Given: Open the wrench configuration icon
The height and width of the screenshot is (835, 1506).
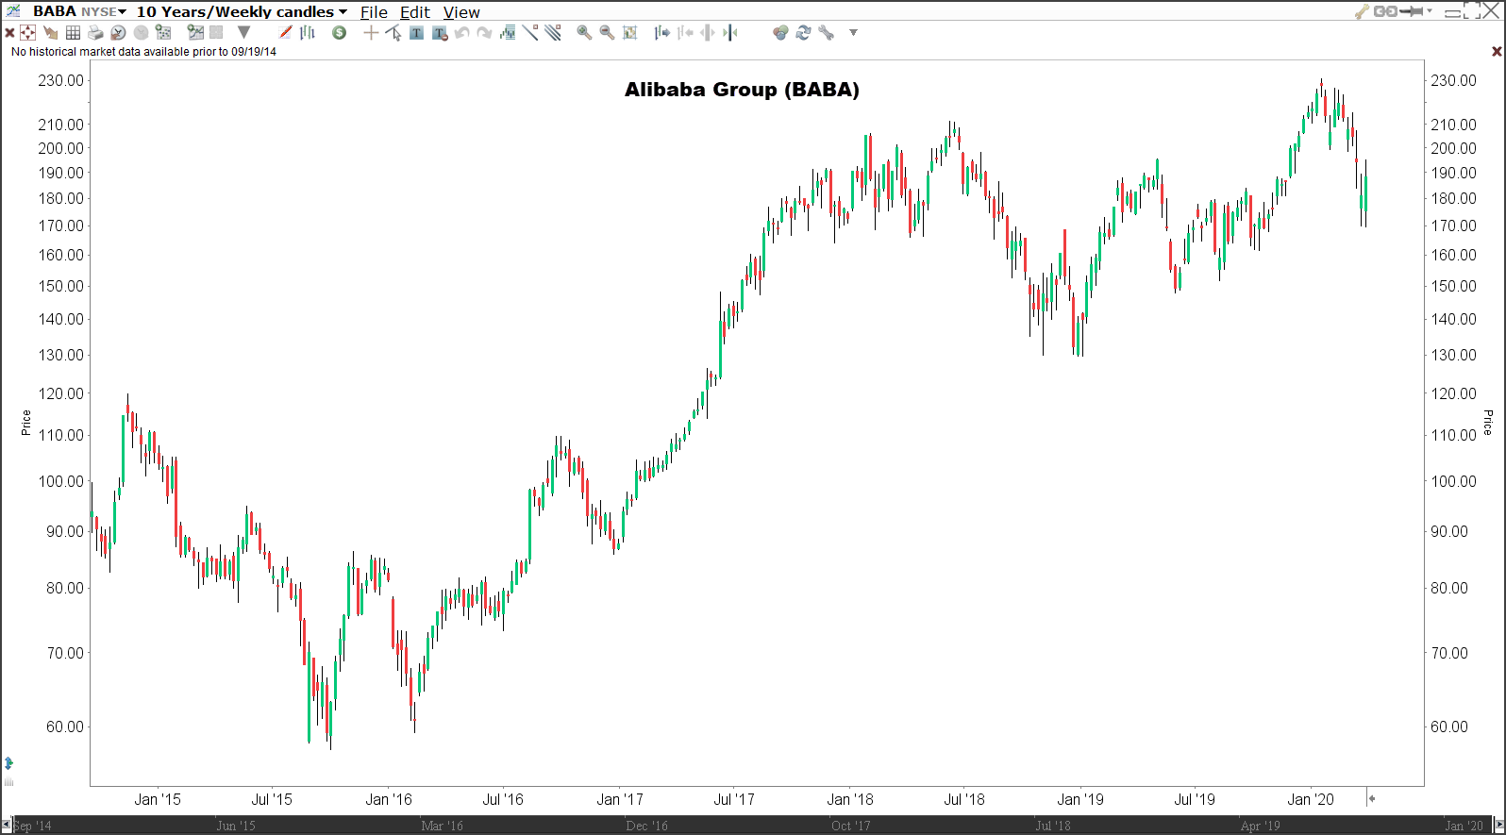Looking at the screenshot, I should [x=827, y=33].
